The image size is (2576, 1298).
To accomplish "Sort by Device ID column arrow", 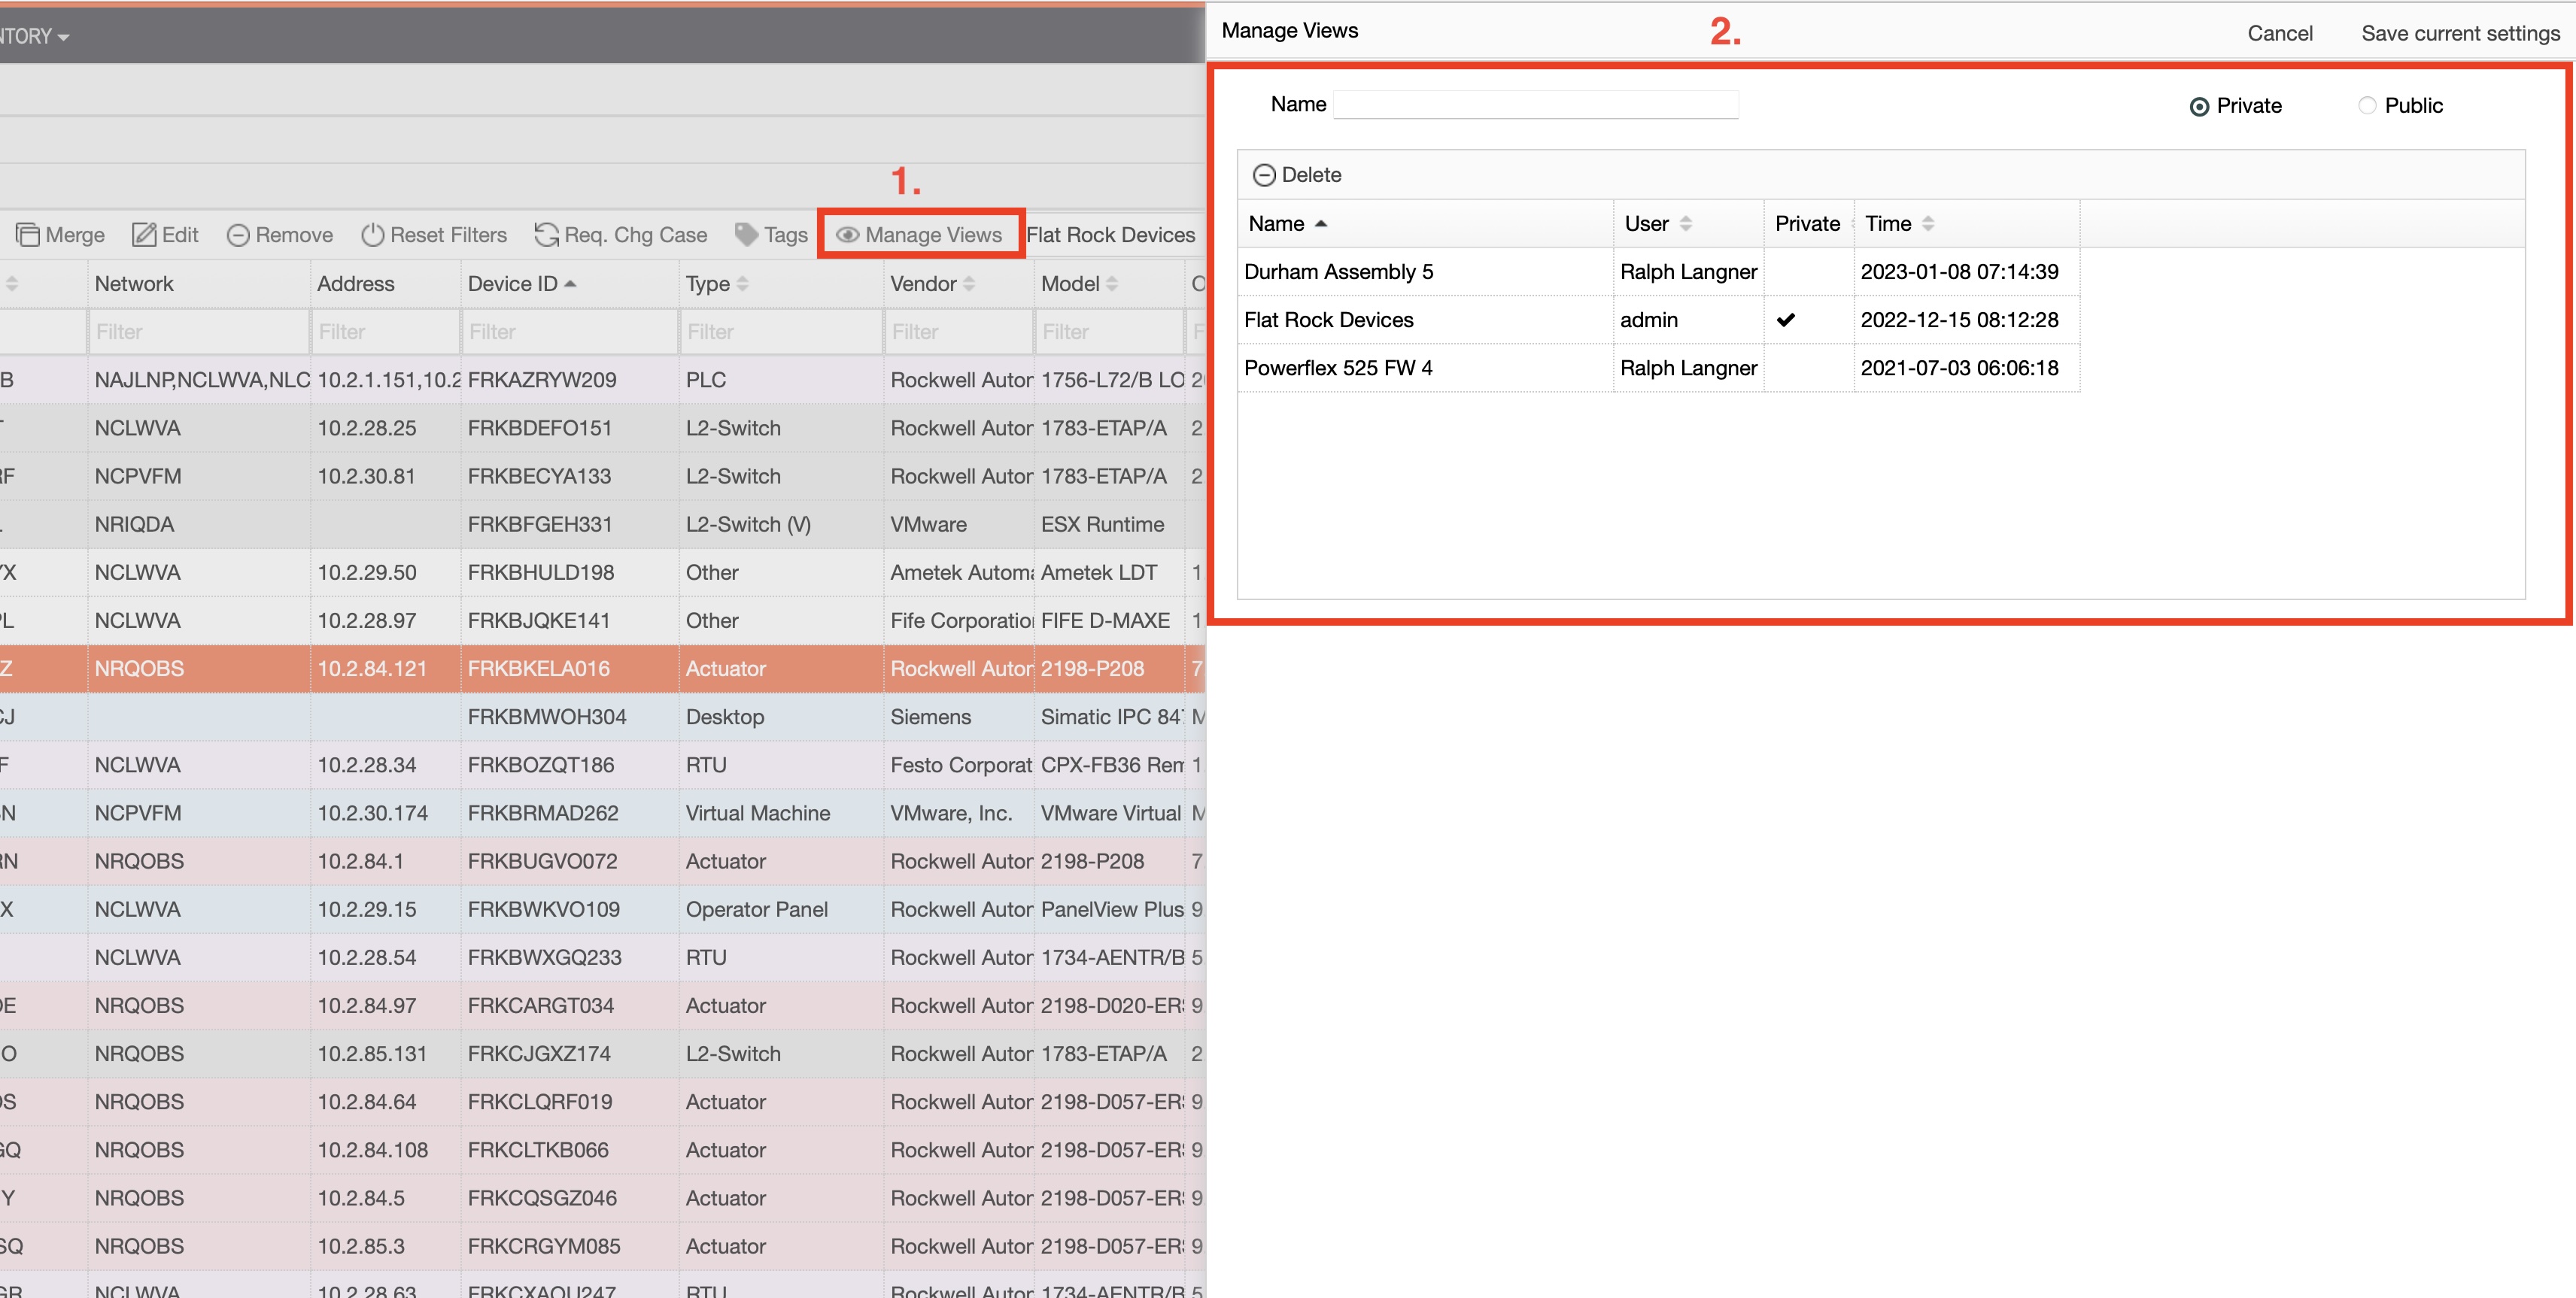I will tap(570, 284).
